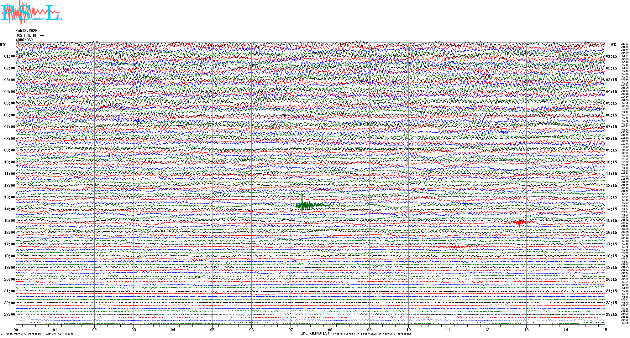This screenshot has height=338, width=630.
Task: Select the 06:00 hour label on left
Action: pos(9,115)
